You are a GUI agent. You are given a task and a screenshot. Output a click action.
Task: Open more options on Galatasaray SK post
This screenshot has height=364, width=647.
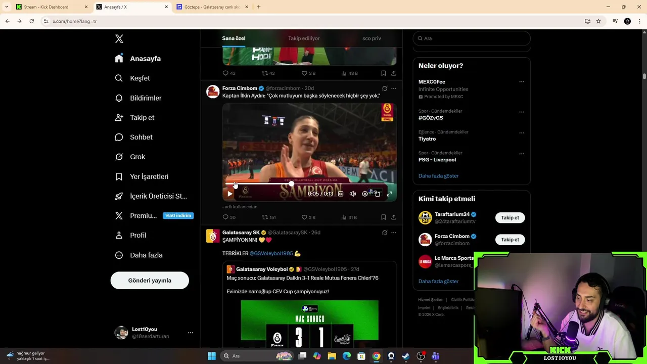click(x=394, y=233)
